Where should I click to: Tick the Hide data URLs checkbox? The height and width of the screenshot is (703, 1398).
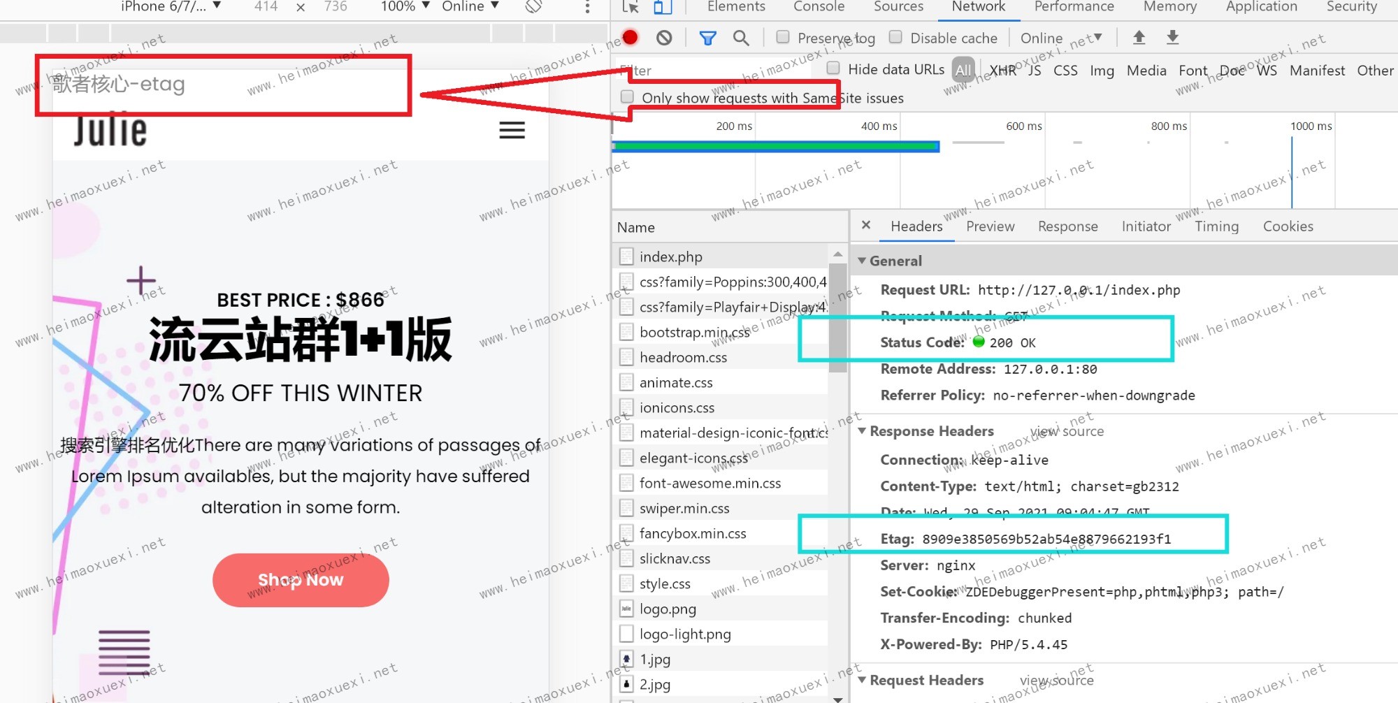tap(833, 68)
